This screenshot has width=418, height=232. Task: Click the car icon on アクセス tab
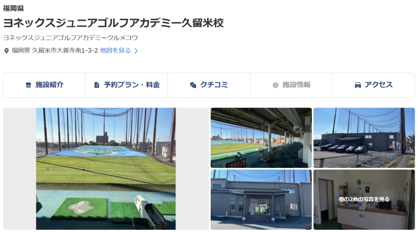[x=358, y=85]
